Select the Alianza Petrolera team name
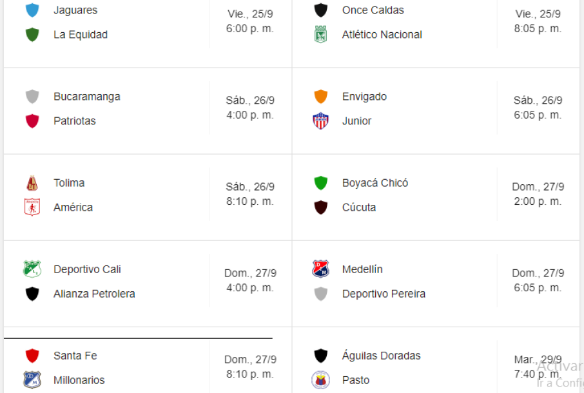Viewport: 584px width, 393px height. pos(94,294)
